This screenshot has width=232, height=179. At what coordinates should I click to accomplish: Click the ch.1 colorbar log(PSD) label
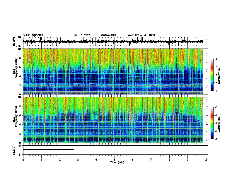(x=219, y=76)
